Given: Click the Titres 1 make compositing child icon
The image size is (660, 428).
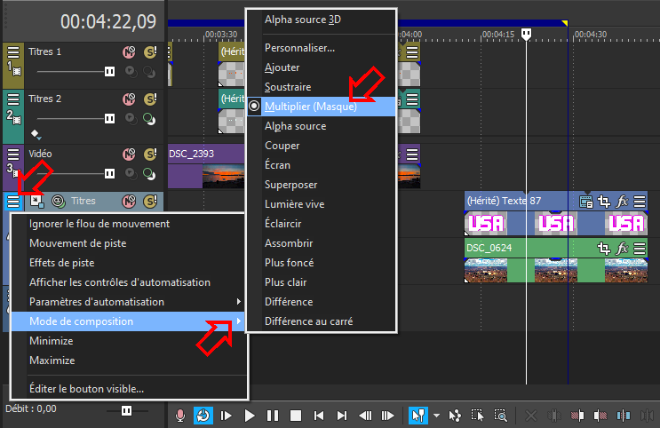Looking at the screenshot, I should pos(131,72).
